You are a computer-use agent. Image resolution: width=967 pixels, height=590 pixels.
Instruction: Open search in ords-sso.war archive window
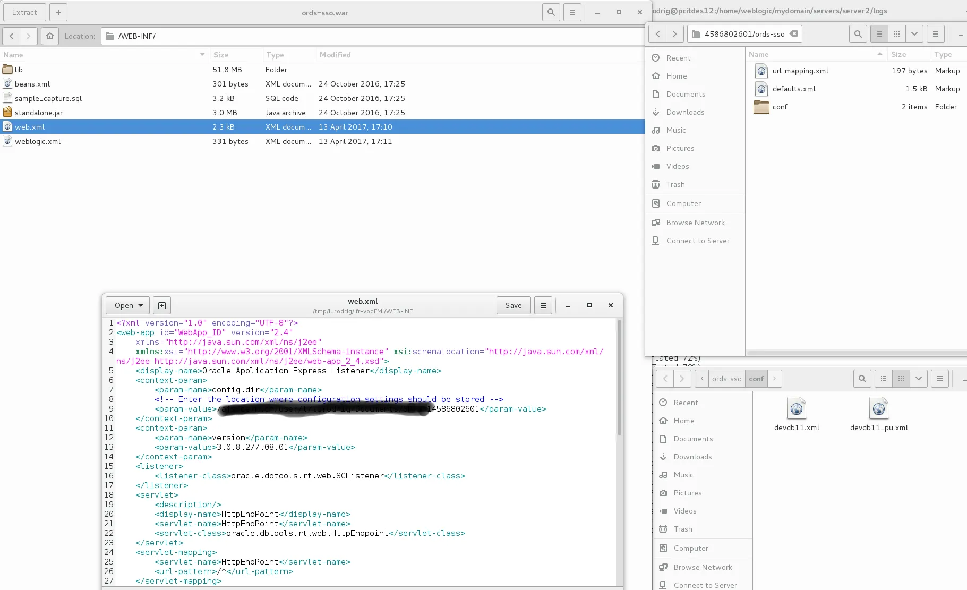tap(551, 12)
